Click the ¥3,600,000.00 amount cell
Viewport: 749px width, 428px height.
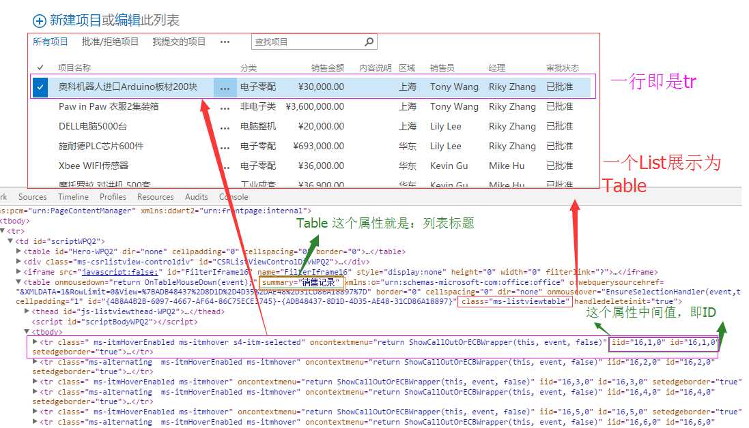(315, 107)
